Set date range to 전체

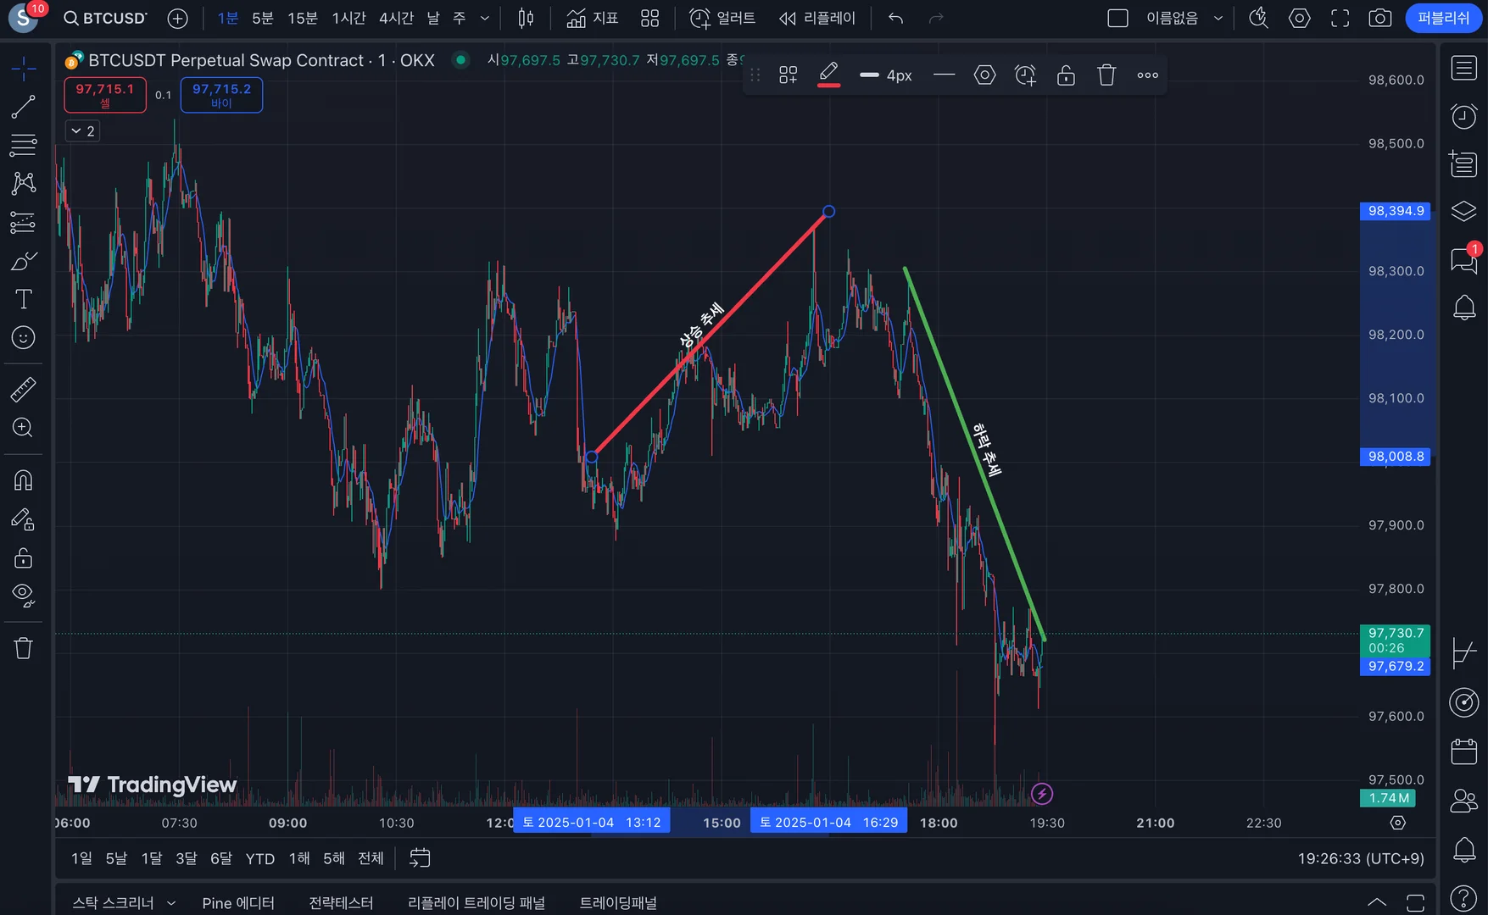371,858
